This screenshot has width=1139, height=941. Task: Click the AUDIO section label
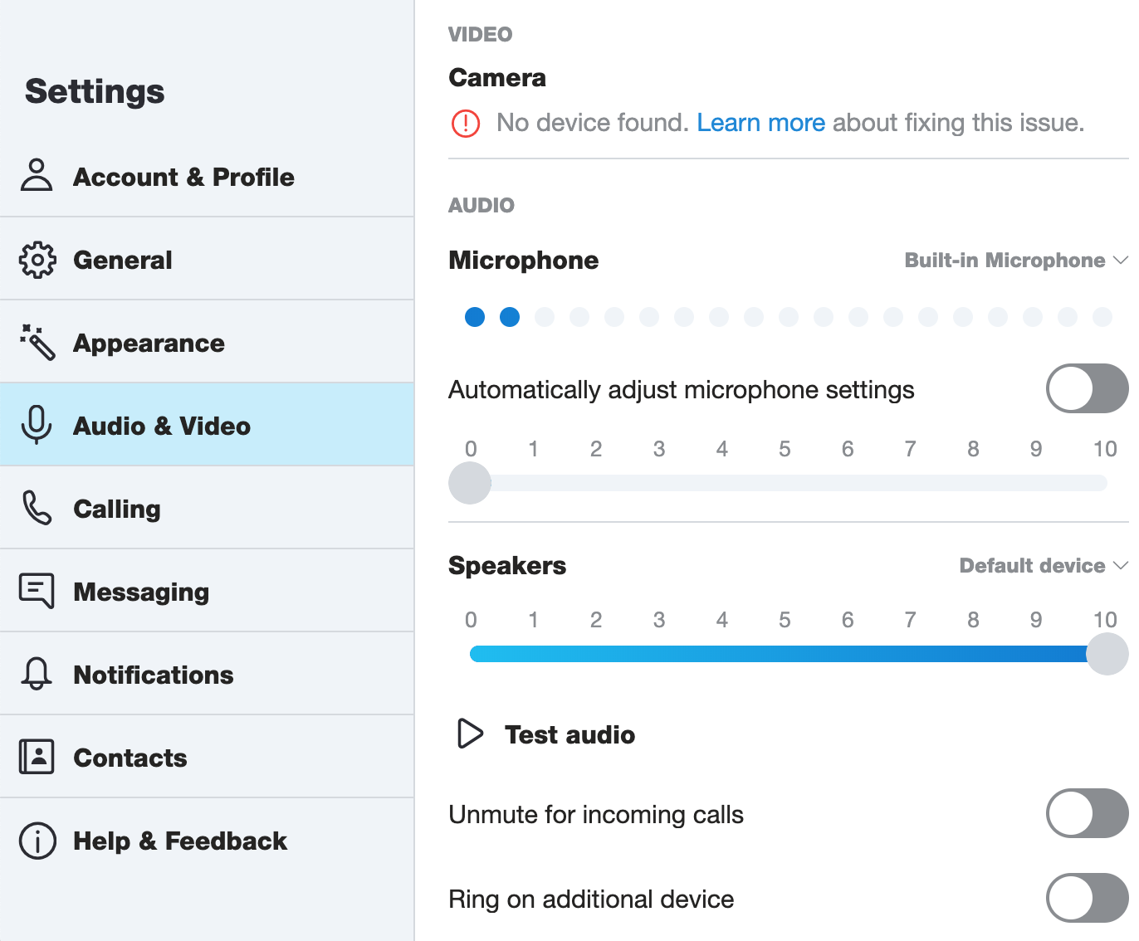(x=482, y=206)
